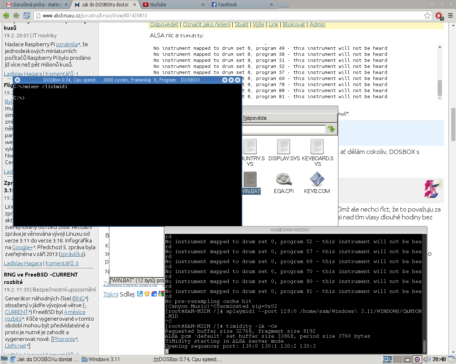The height and width of the screenshot is (364, 456).
Task: Click the Výše link
Action: 259,25
